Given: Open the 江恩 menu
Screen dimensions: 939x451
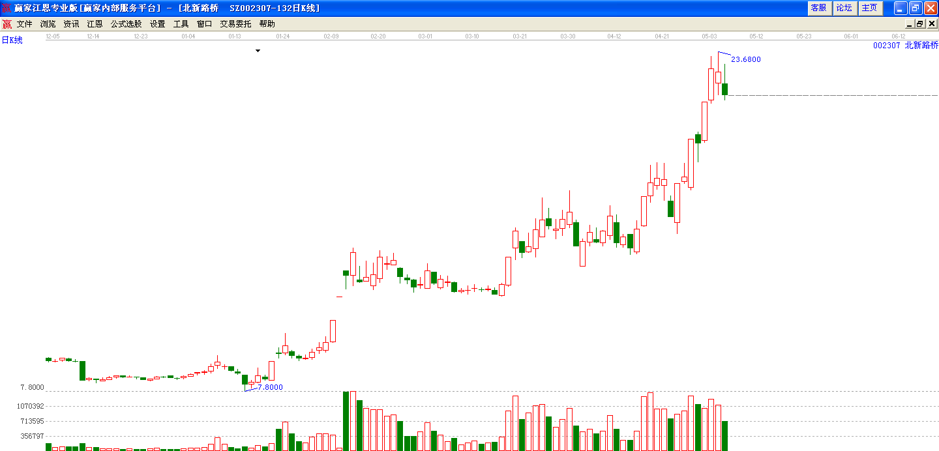Looking at the screenshot, I should click(x=95, y=24).
